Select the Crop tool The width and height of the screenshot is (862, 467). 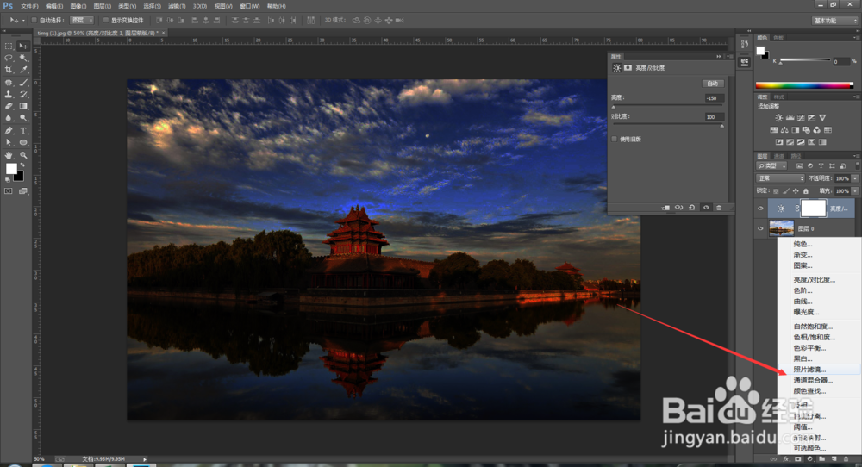(x=9, y=70)
